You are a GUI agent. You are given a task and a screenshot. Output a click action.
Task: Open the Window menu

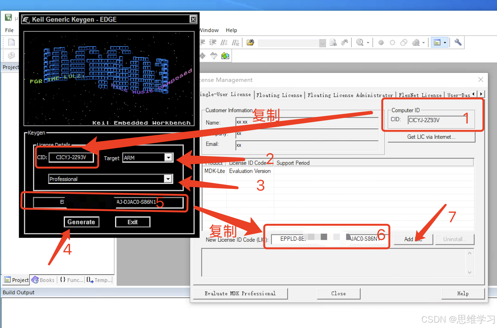209,30
